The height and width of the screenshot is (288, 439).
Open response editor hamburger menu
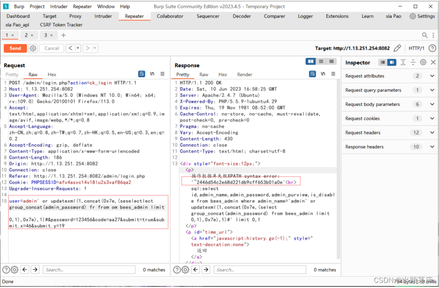pyautogui.click(x=333, y=74)
